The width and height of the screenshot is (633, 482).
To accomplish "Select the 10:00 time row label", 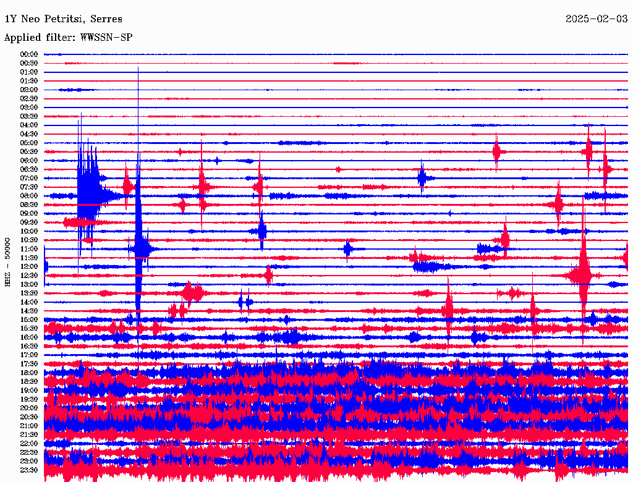I will pos(29,231).
